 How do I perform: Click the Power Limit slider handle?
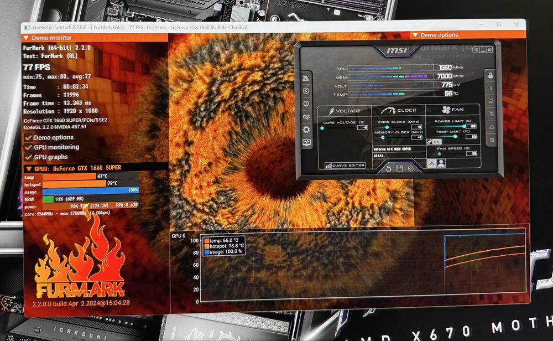[464, 126]
